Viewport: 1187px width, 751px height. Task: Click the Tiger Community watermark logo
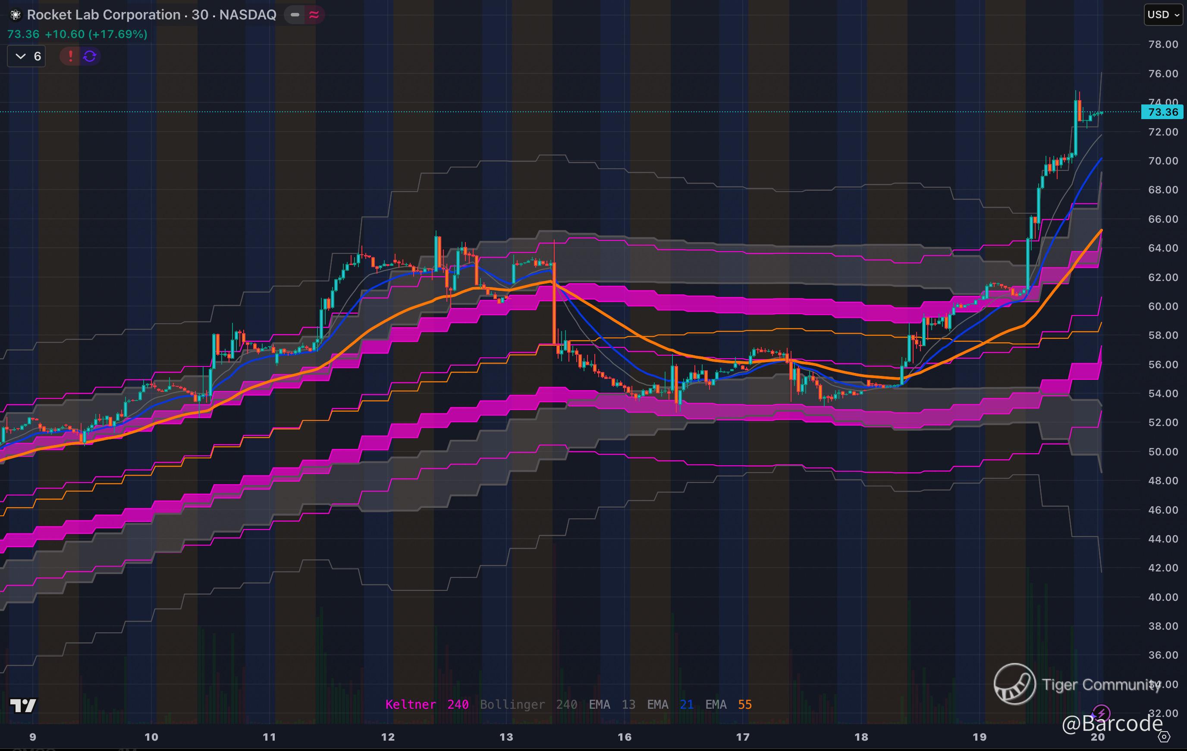tap(1014, 683)
